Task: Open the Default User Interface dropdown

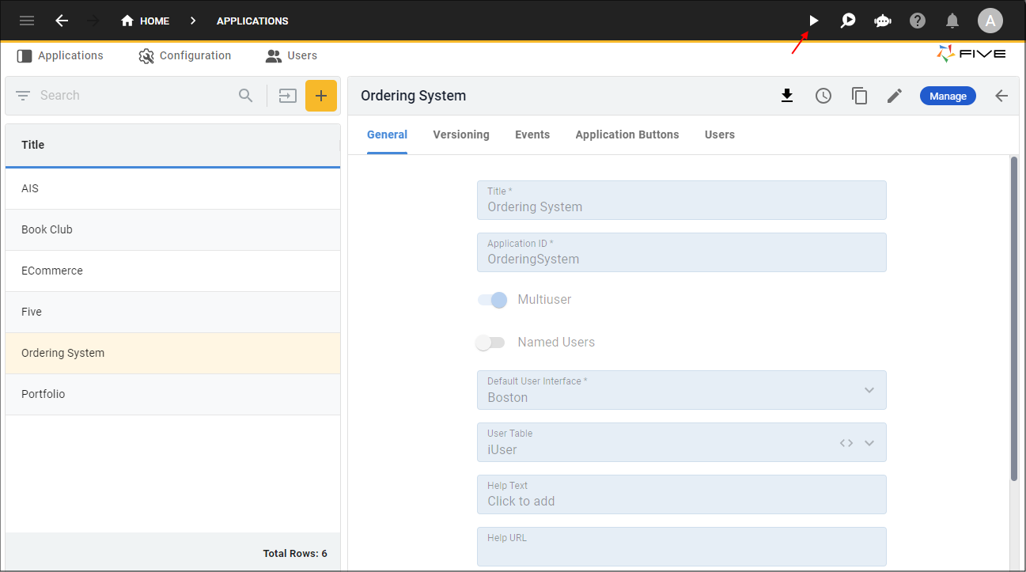Action: 682,390
